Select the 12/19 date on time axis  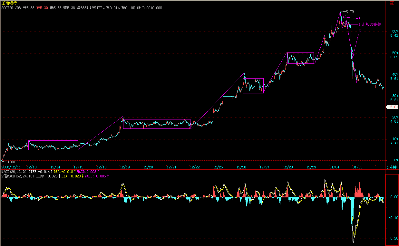pos(125,167)
